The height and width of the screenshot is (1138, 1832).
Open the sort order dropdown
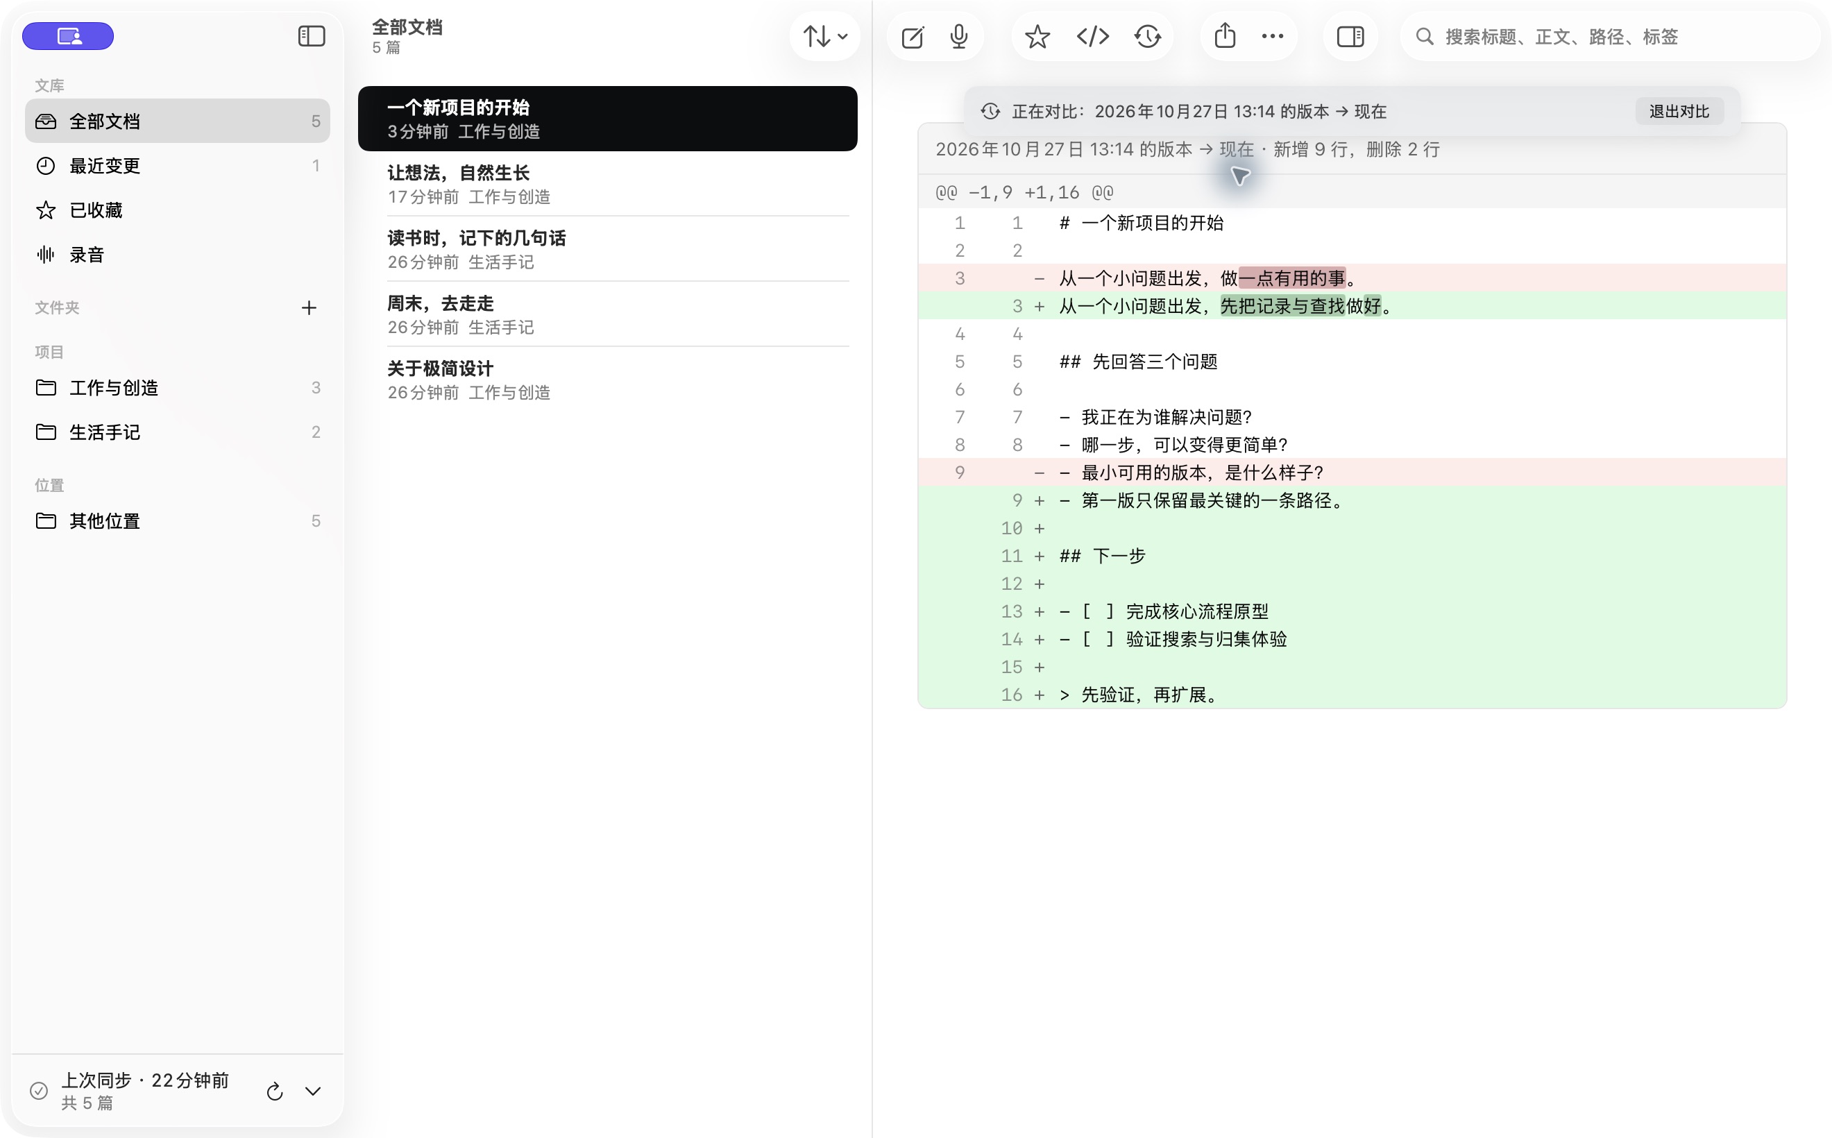[825, 36]
